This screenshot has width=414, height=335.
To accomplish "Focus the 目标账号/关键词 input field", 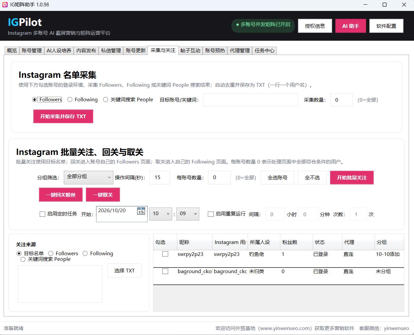I will pyautogui.click(x=250, y=100).
